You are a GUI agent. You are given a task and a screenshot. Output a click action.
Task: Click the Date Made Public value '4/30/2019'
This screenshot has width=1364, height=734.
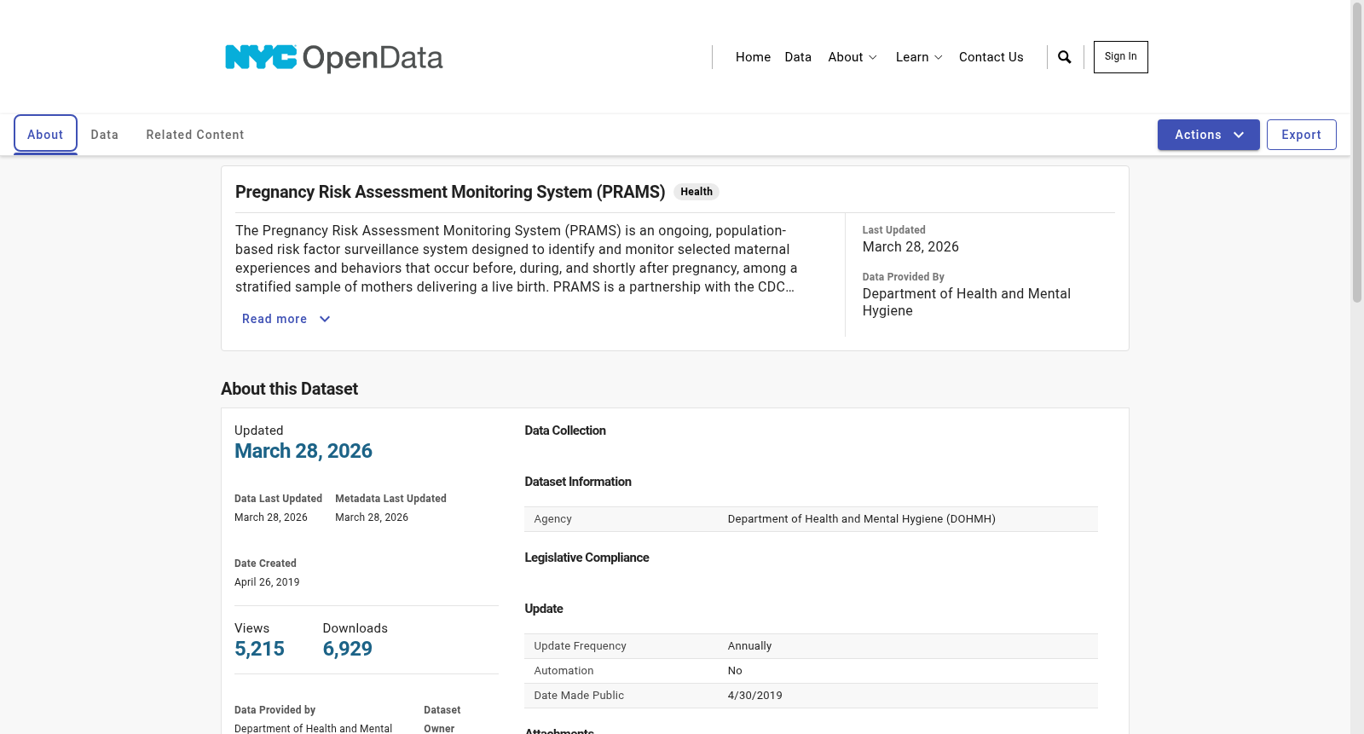point(754,696)
